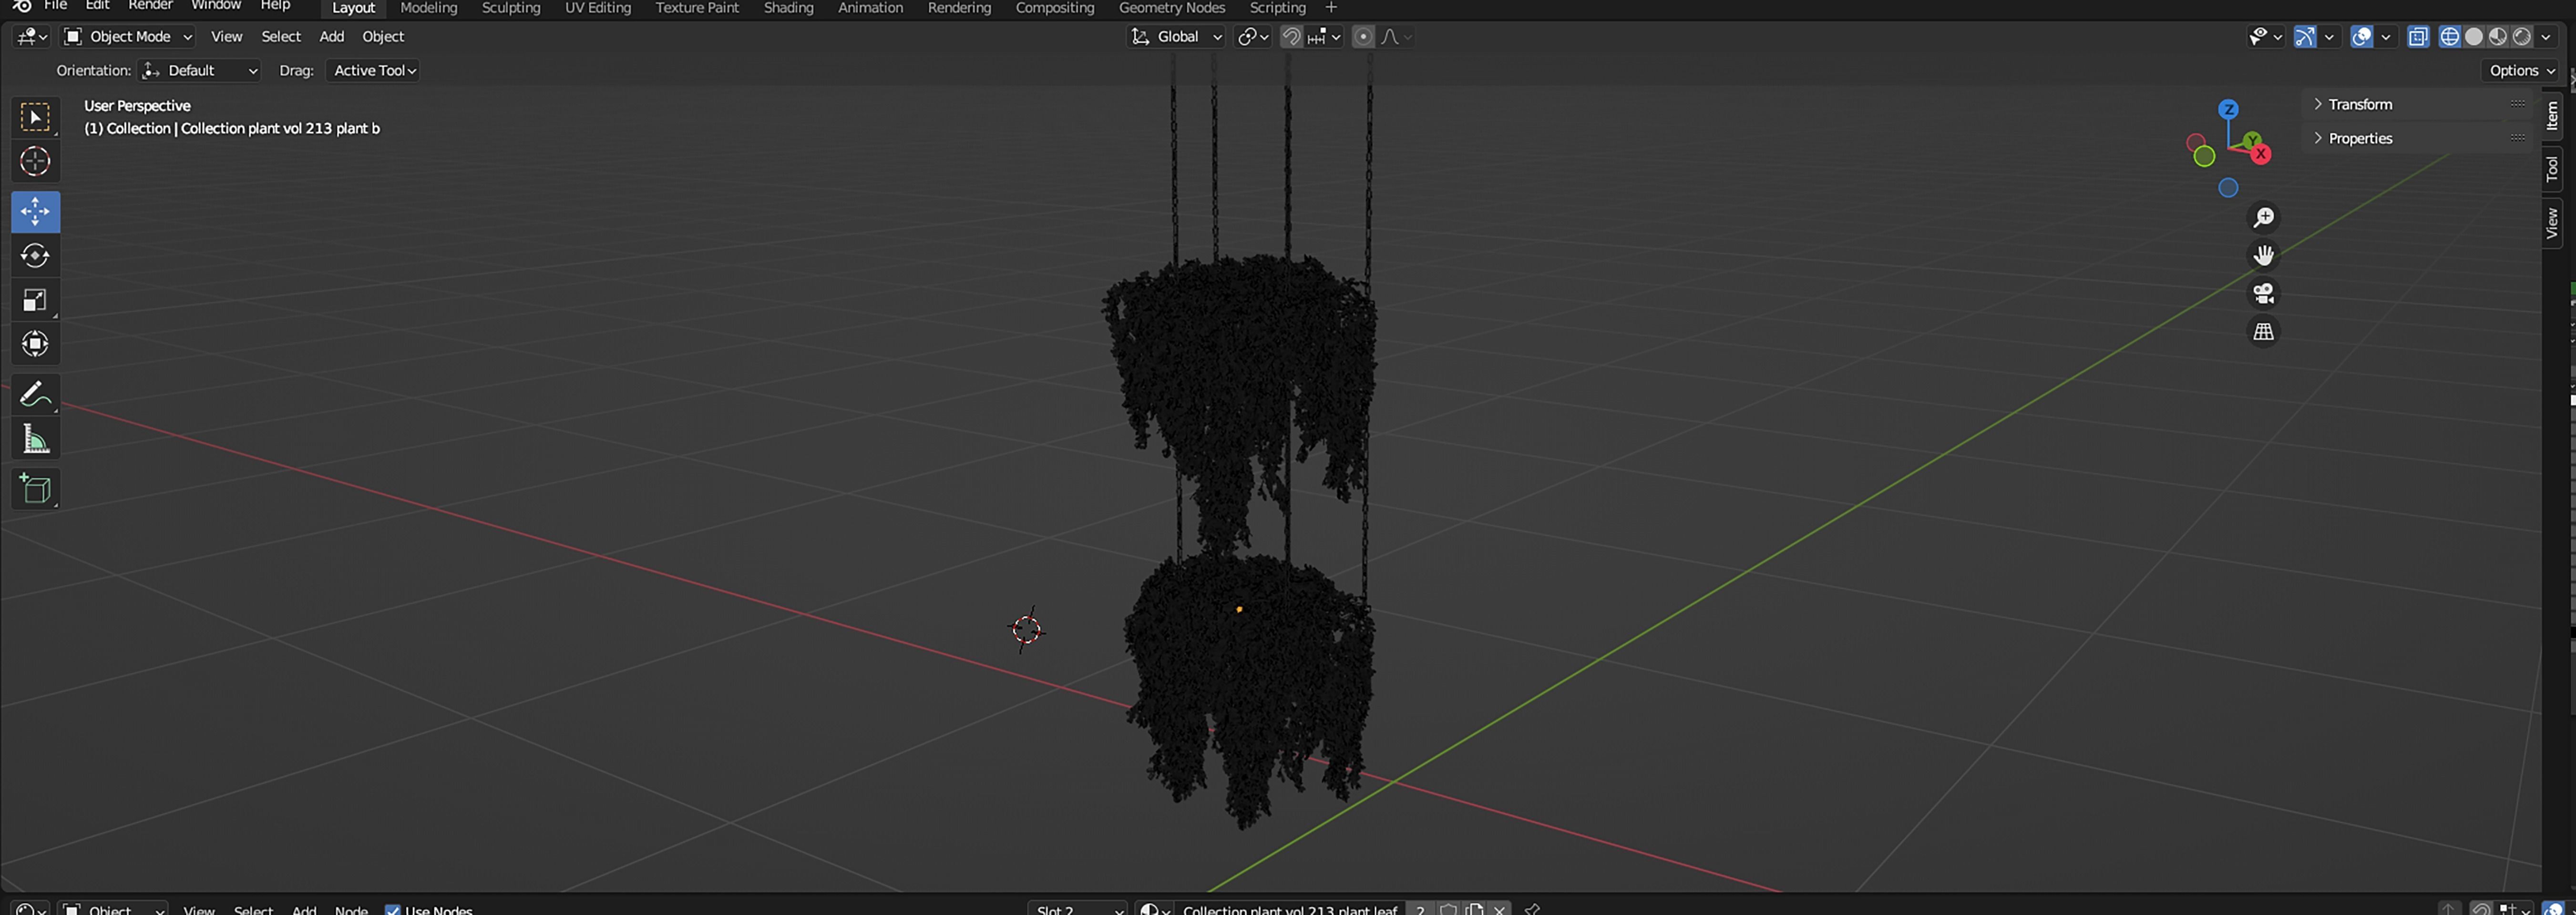Select solid viewport shading
This screenshot has width=2576, height=915.
click(2474, 37)
